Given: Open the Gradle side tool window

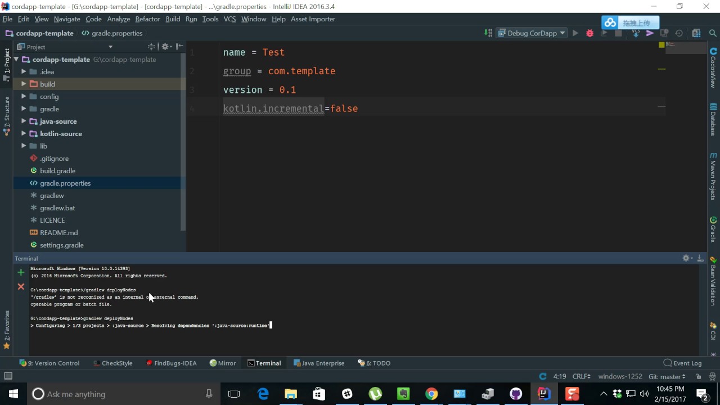Looking at the screenshot, I should point(713,229).
